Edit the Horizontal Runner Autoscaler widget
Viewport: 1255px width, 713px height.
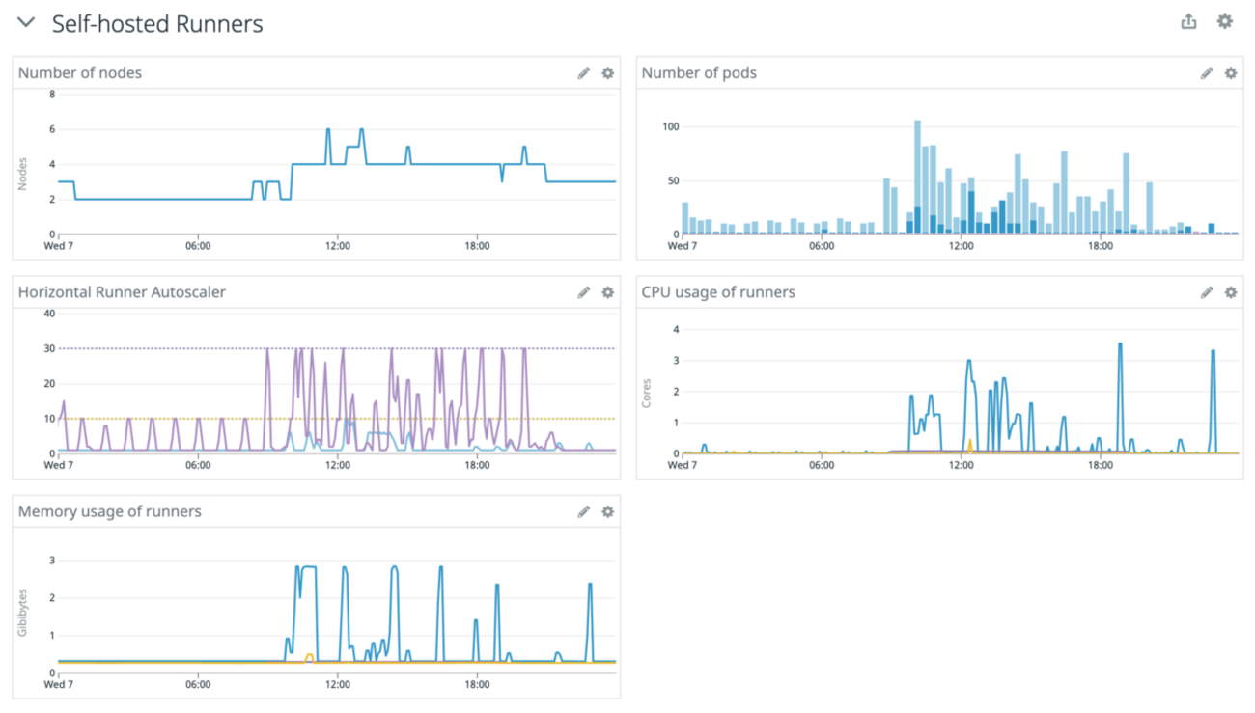[583, 292]
